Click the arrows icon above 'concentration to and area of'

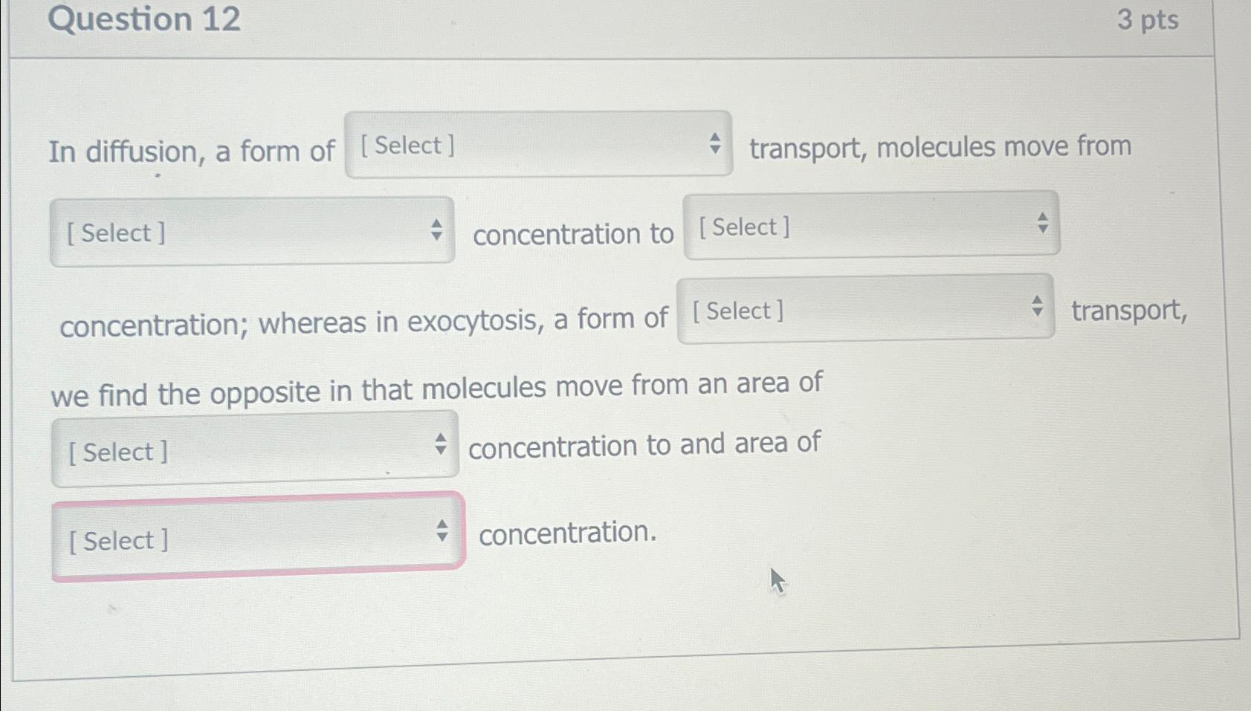440,444
